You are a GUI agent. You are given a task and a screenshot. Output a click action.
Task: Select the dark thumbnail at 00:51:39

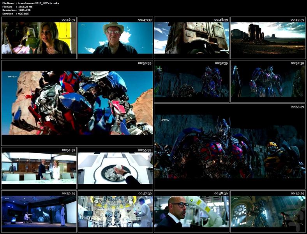tap(192, 82)
